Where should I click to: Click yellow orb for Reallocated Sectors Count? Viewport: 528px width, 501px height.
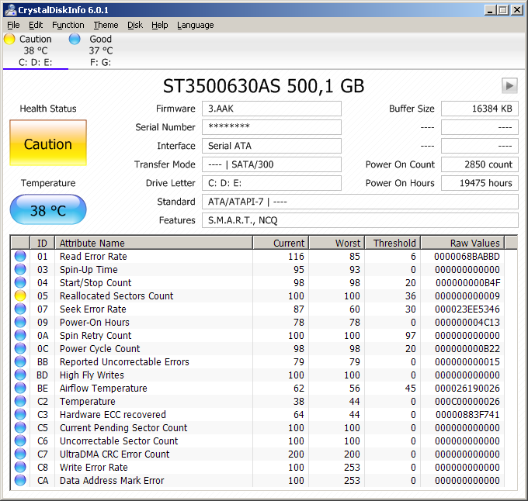click(x=20, y=296)
